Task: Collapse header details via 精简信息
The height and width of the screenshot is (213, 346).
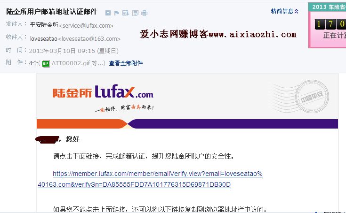Action: coord(282,11)
